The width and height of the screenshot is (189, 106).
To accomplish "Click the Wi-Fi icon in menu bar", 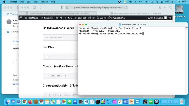I will (x=146, y=2).
